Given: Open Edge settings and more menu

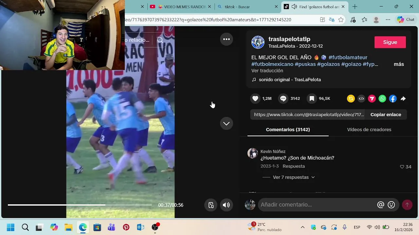Looking at the screenshot, I should (388, 20).
